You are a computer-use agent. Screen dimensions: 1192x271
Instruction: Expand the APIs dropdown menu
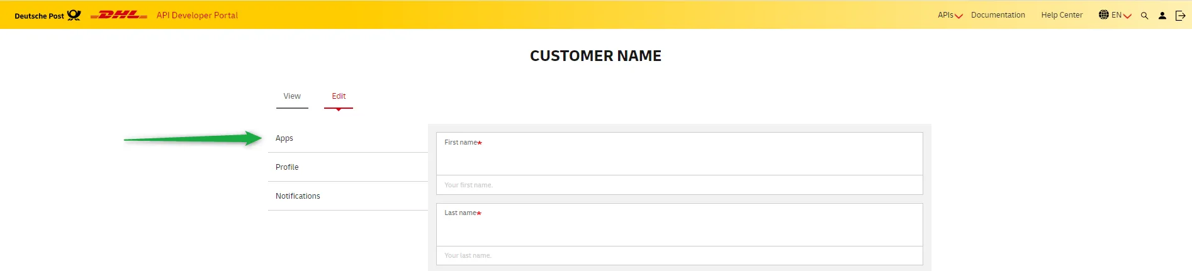point(950,15)
